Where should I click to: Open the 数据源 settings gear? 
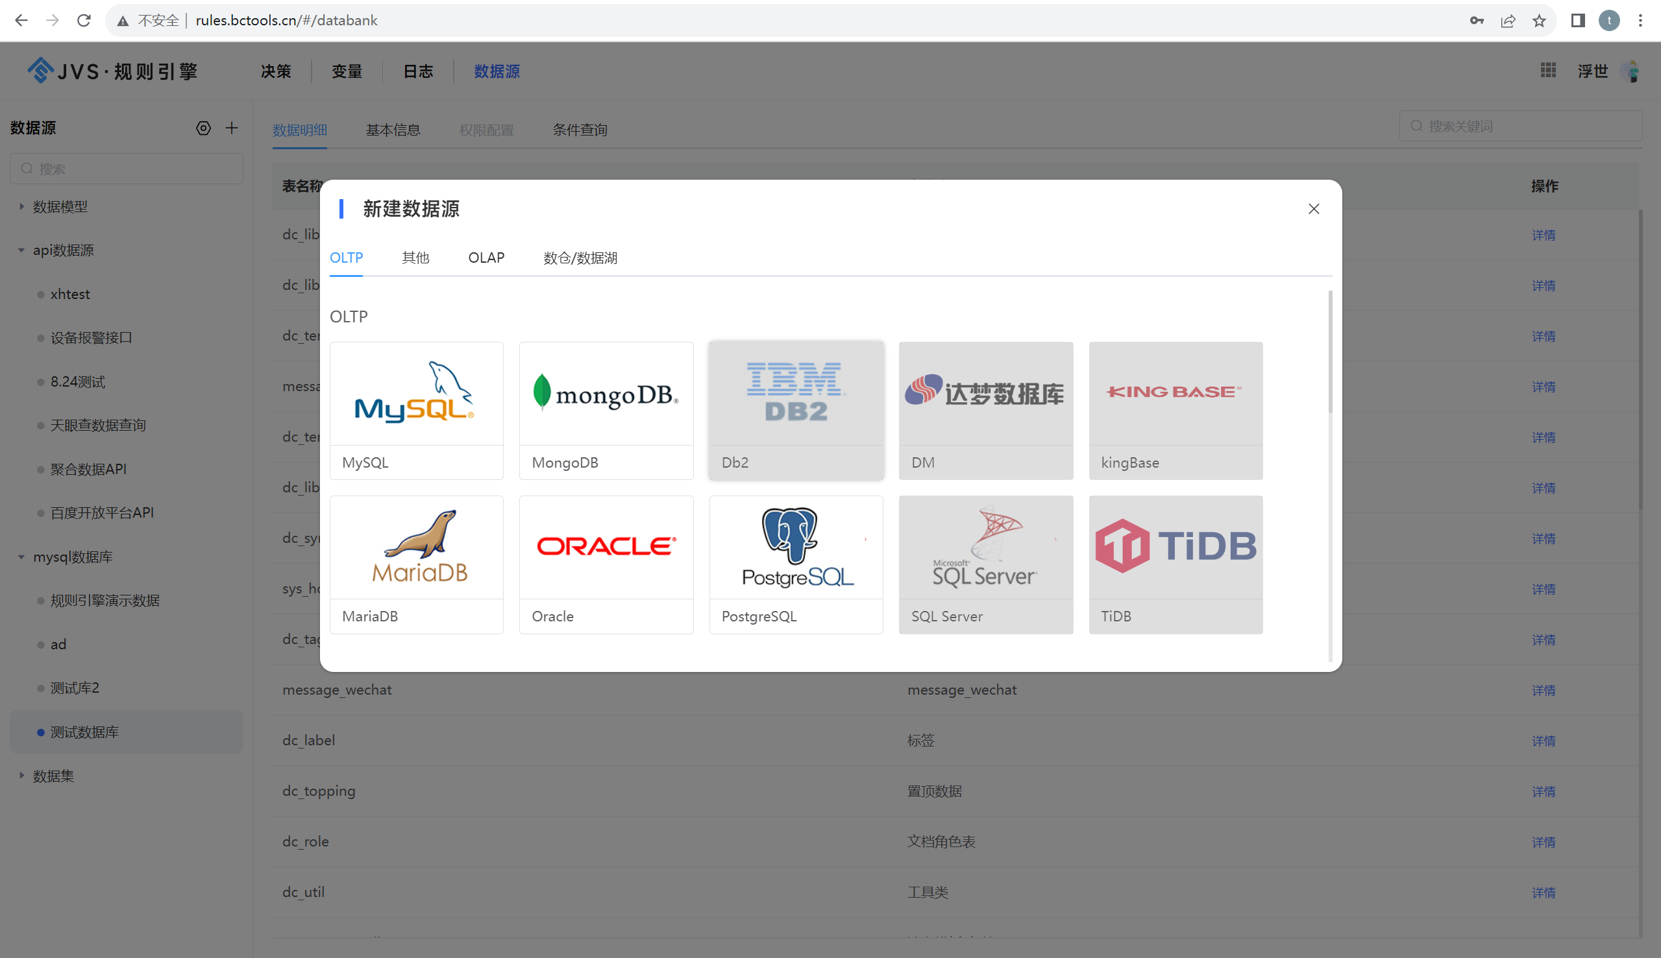(203, 128)
